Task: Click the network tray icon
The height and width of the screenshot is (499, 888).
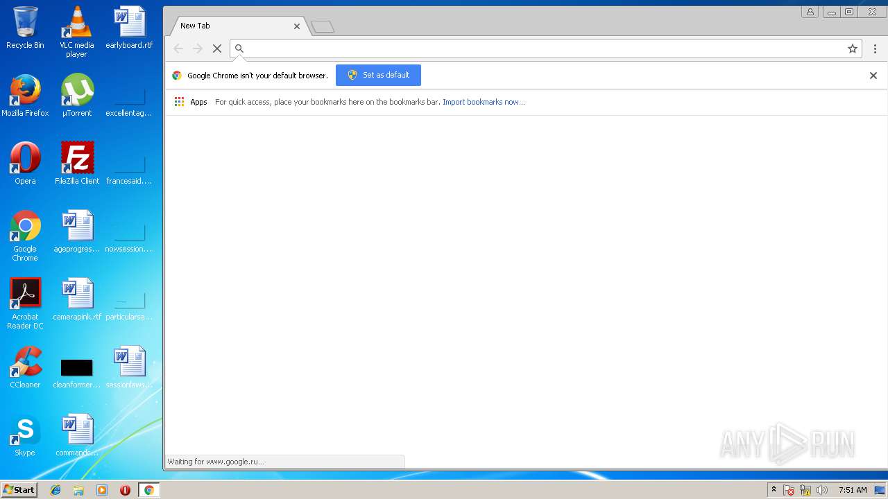Action: point(805,490)
